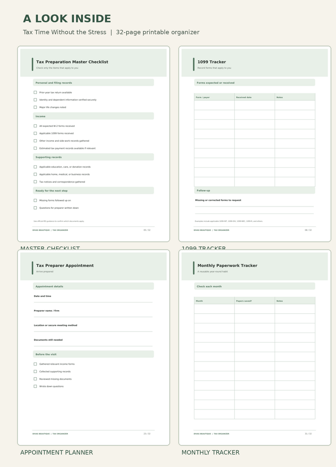Tick the 'Collected supporting records' checkbox
Viewport: 336px width, 467px height.
(x=35, y=372)
